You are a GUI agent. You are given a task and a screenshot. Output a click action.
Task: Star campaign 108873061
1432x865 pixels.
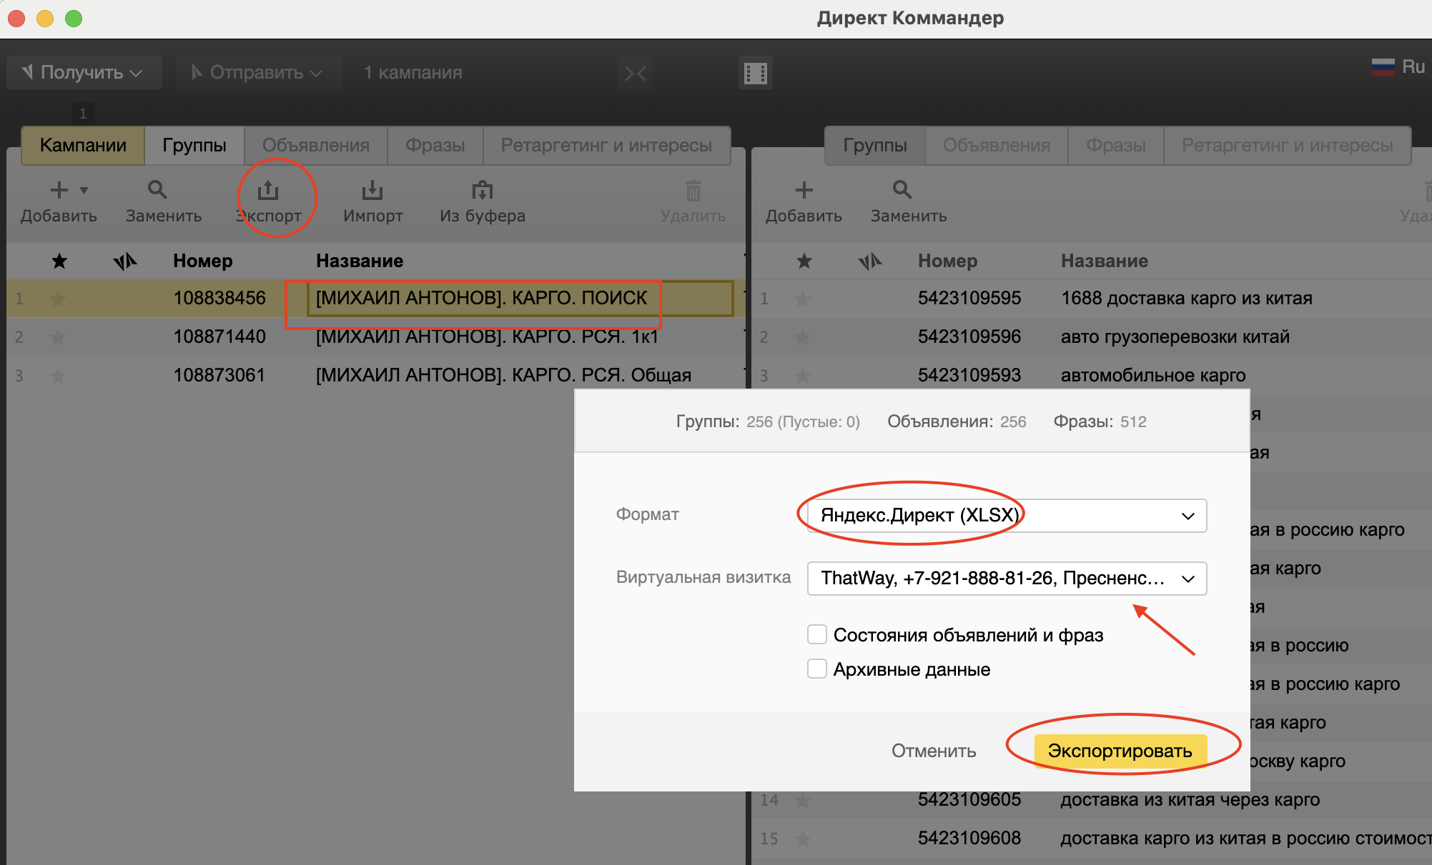pos(58,376)
